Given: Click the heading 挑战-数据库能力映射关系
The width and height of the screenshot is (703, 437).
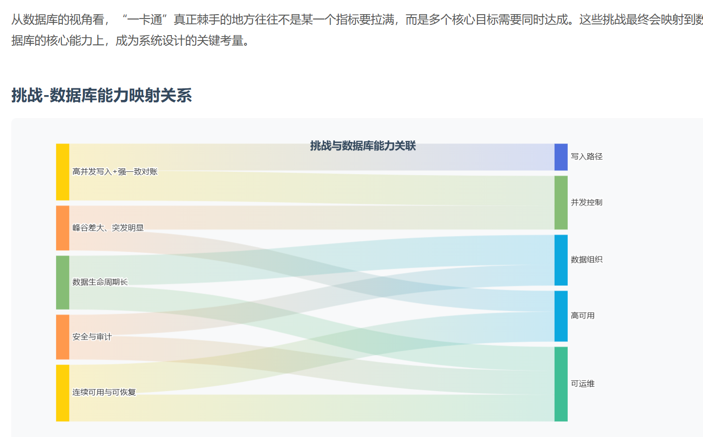Looking at the screenshot, I should pyautogui.click(x=102, y=95).
